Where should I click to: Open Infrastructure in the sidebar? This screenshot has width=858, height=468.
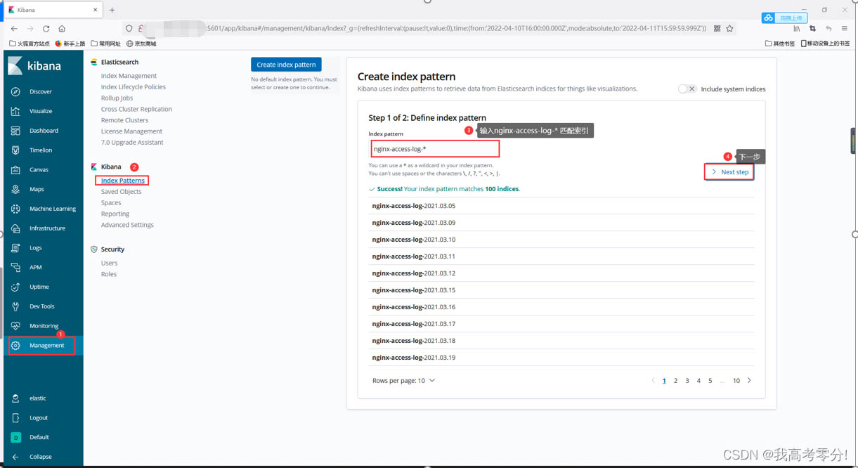[x=47, y=228]
